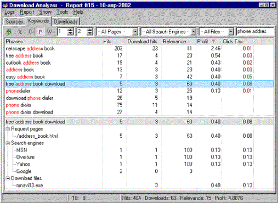Open the All Pages dropdown

(x=135, y=31)
